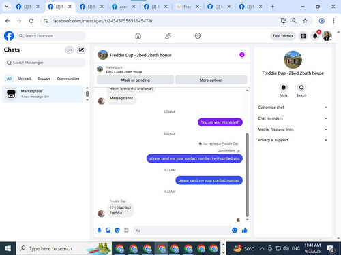Open the Chats options ellipsis

click(70, 50)
